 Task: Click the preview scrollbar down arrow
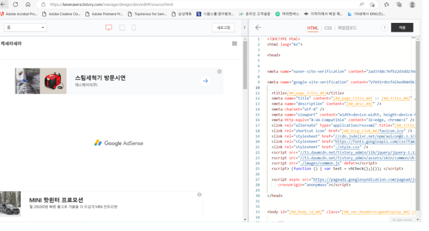coord(245,219)
